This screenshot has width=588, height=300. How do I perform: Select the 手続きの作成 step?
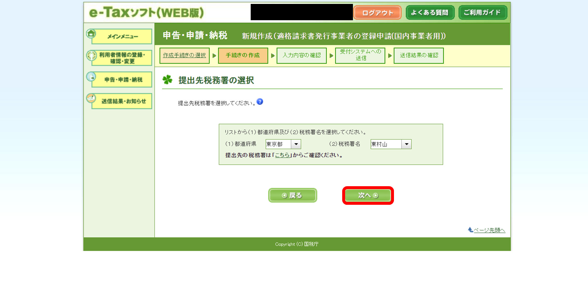pos(243,55)
